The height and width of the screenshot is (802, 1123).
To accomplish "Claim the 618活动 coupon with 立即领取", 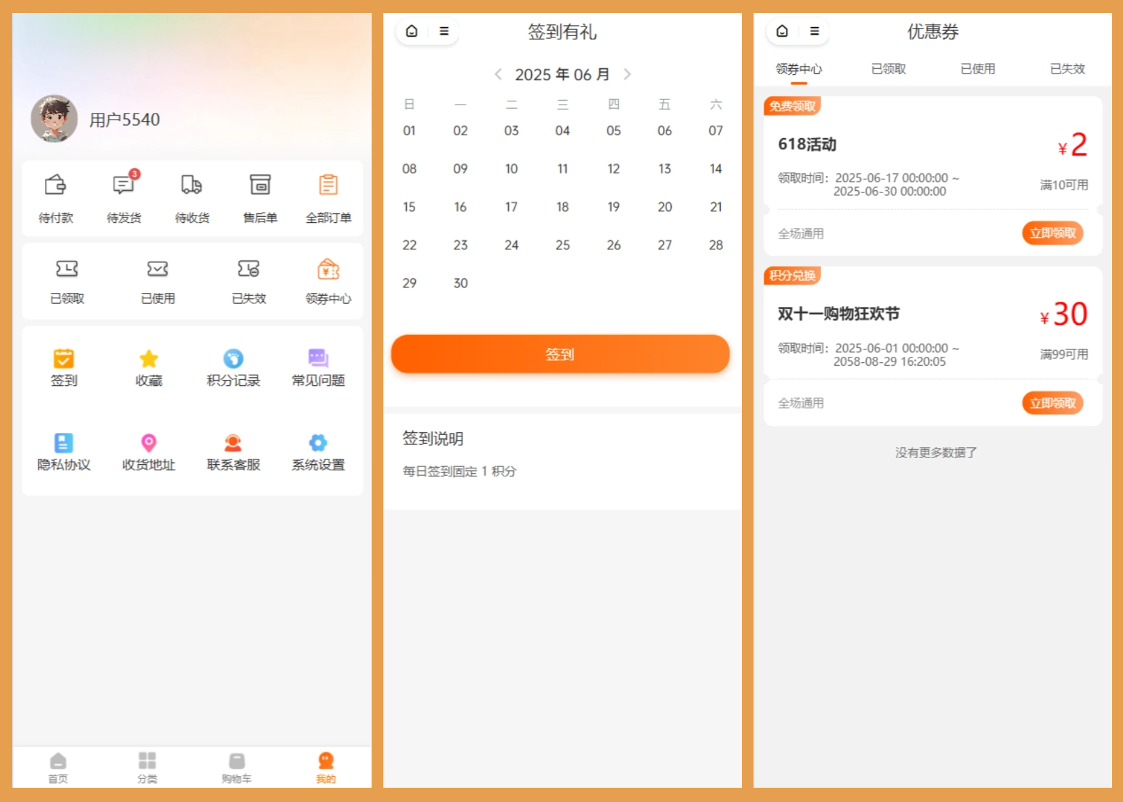I will [1052, 233].
